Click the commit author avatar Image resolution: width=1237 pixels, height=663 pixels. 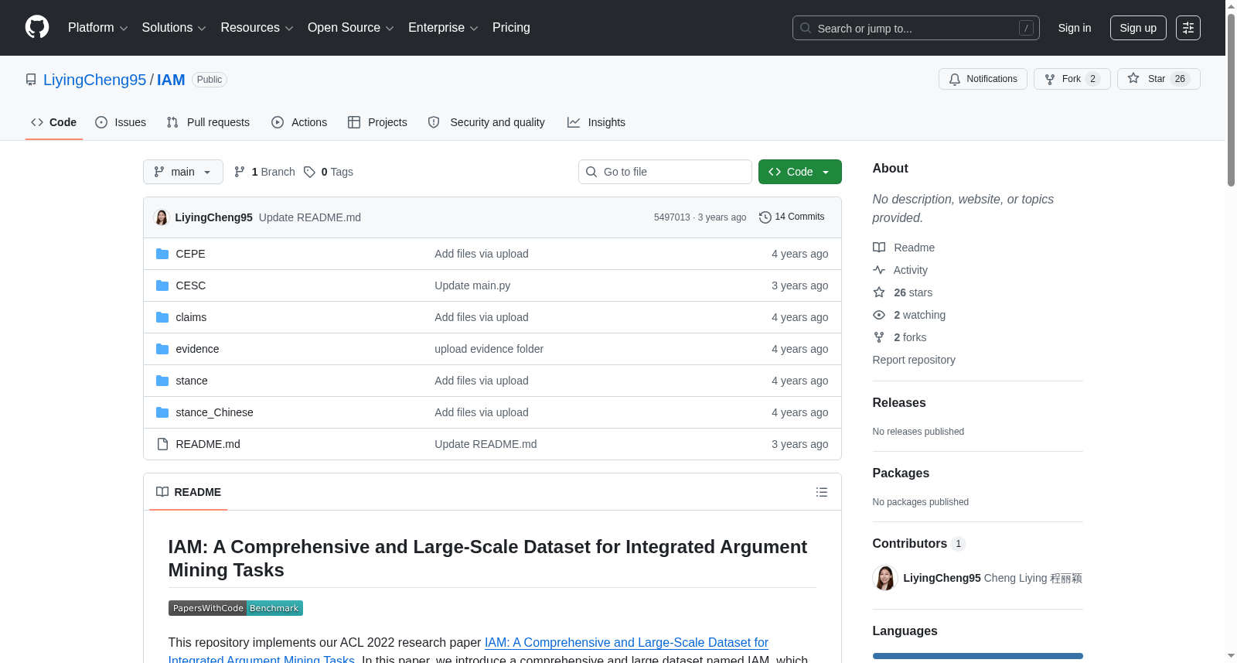tap(162, 217)
